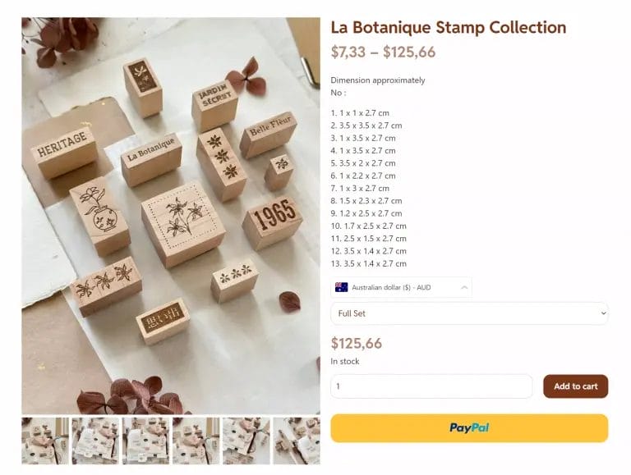Show the third gallery thumbnail image
Viewport: 631px width, 475px height.
(x=145, y=441)
